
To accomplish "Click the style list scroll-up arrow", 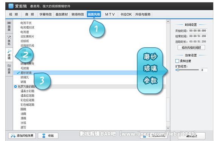I will pos(168,22).
